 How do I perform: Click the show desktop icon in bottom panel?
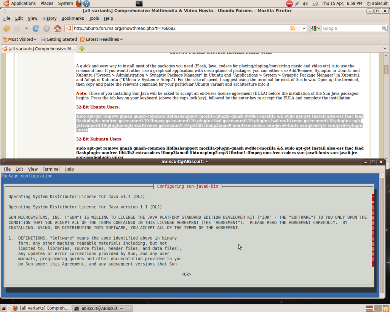[x=4, y=308]
